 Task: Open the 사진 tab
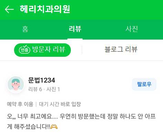click(132, 29)
